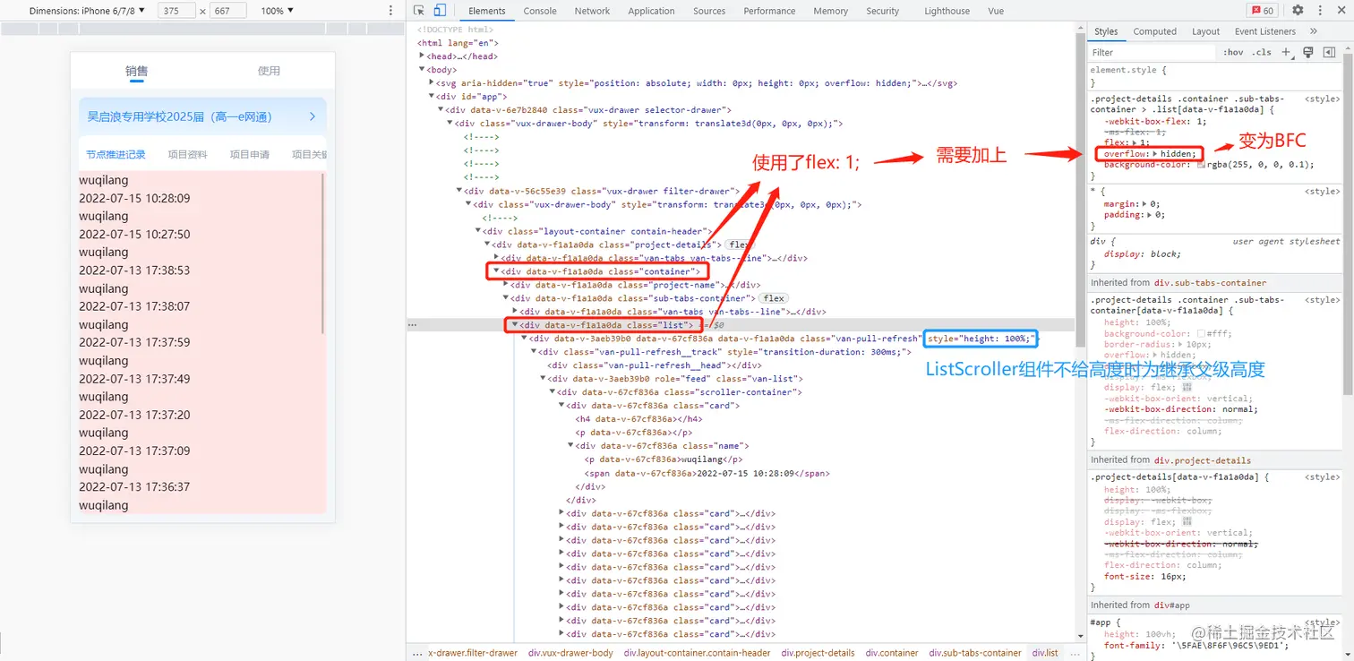Open the rgba background-color swatch
1354x661 pixels.
[x=1201, y=165]
